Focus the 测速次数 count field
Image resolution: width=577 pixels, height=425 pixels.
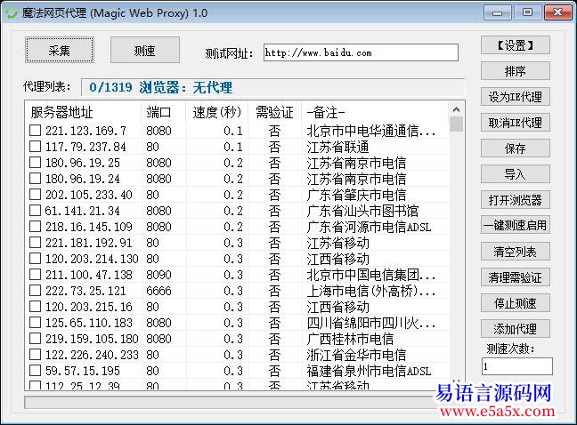517,366
